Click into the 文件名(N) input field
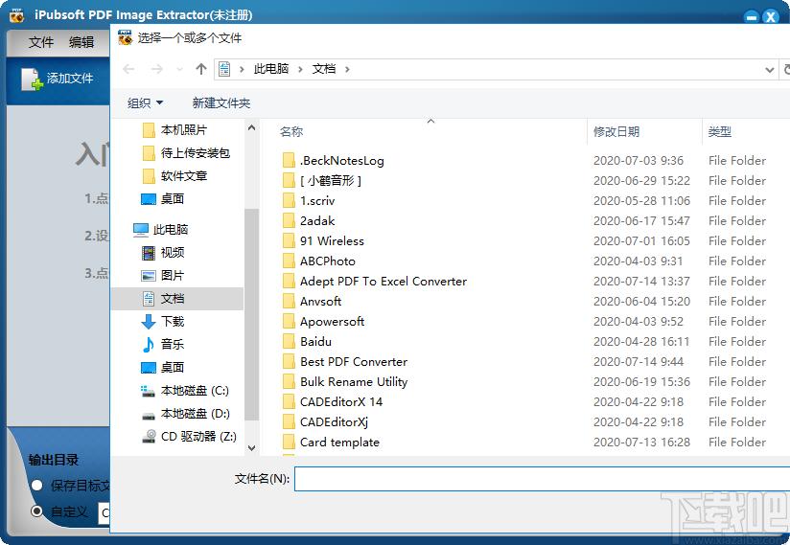 click(542, 479)
